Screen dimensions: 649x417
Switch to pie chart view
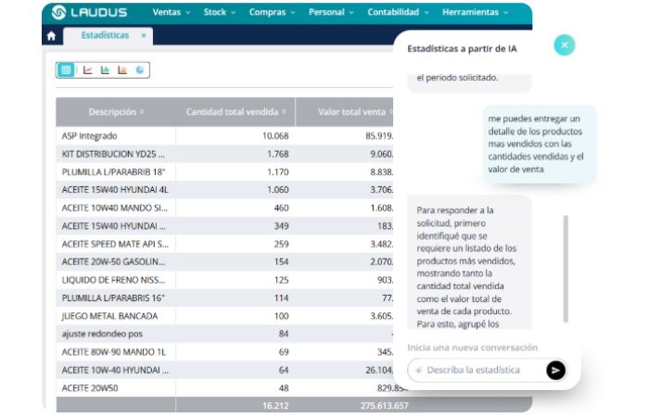click(x=140, y=69)
